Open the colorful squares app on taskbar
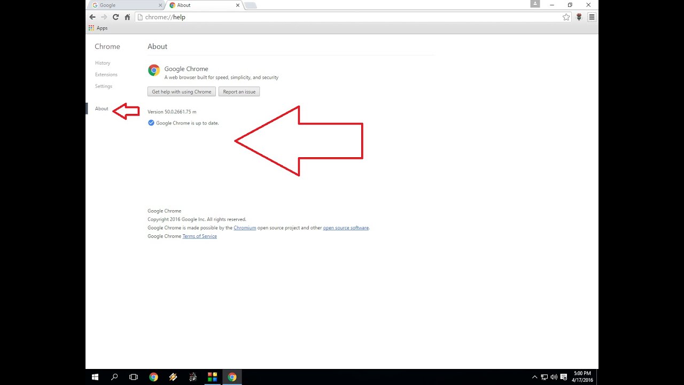 (212, 377)
